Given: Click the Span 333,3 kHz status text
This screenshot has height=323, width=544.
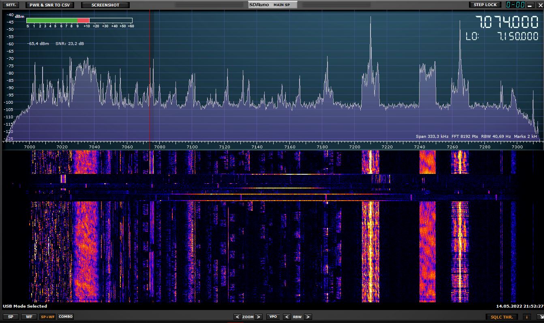Looking at the screenshot, I should pos(432,137).
